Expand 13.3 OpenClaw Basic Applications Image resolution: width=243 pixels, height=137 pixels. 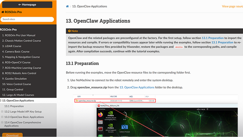[x=2, y=117]
